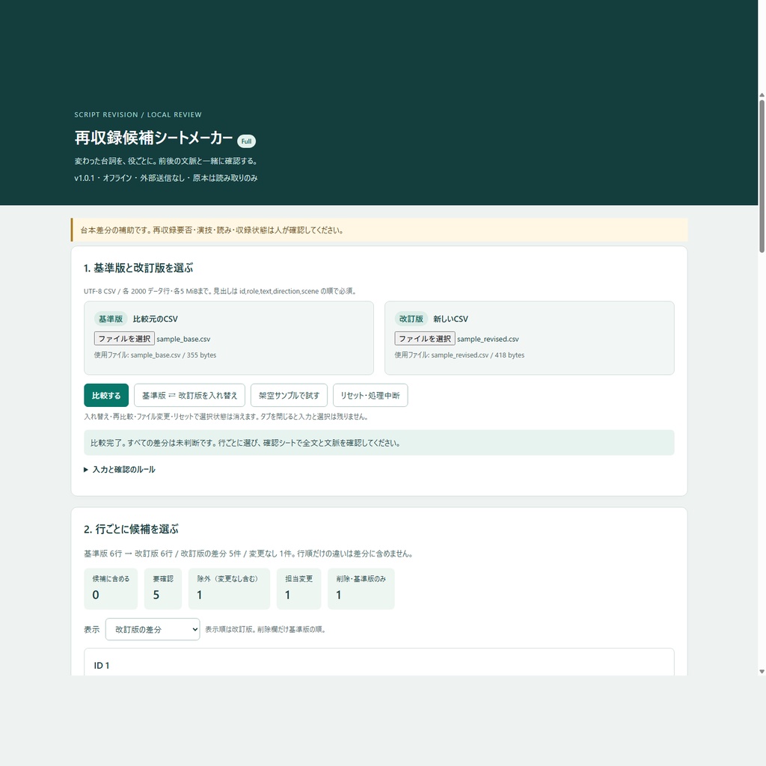
Task: Swap files with 基準版 ⇄ 改訂版を入れ替え
Action: [x=189, y=395]
